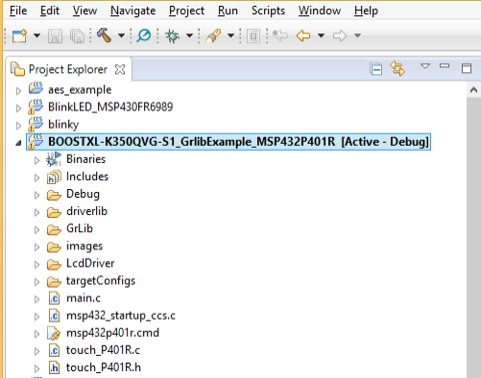Open the Window menu
Screen dimensions: 481x378
(x=320, y=11)
